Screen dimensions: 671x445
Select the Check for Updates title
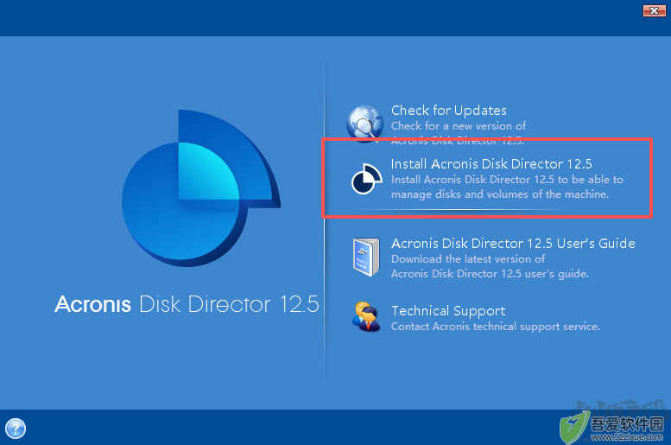448,111
